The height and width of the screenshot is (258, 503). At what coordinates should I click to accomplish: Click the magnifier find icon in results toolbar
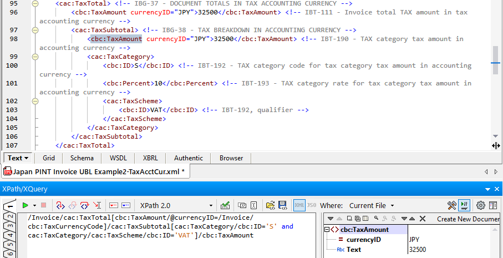coord(377,218)
